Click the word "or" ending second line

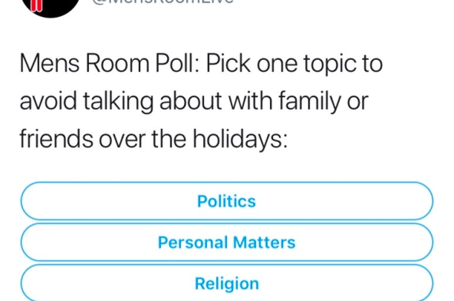(357, 102)
